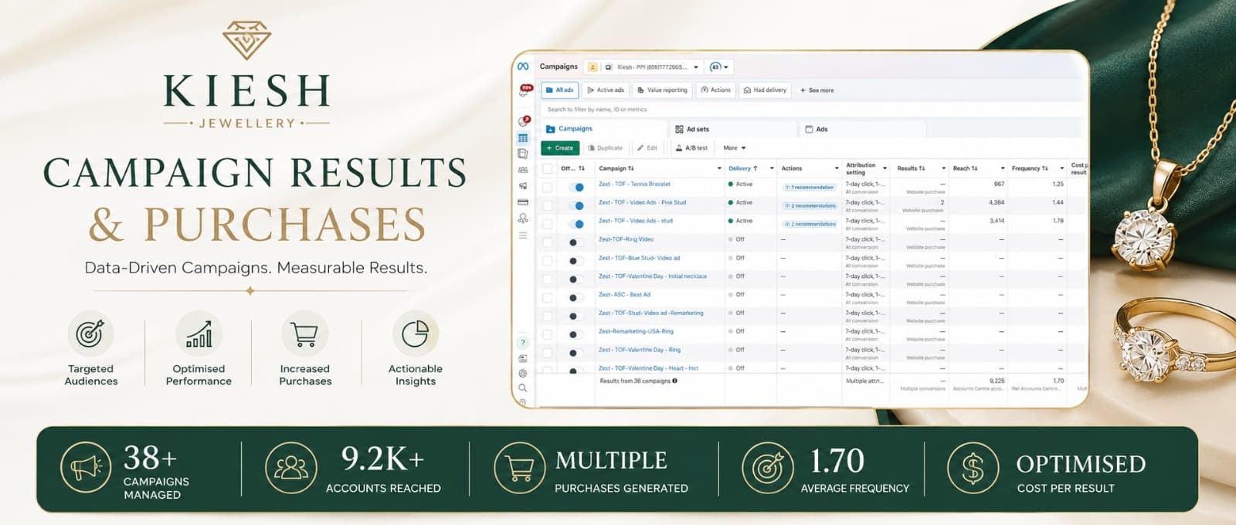The height and width of the screenshot is (525, 1236).
Task: Open the Reach column header dropdown arrow
Action: 1003,168
